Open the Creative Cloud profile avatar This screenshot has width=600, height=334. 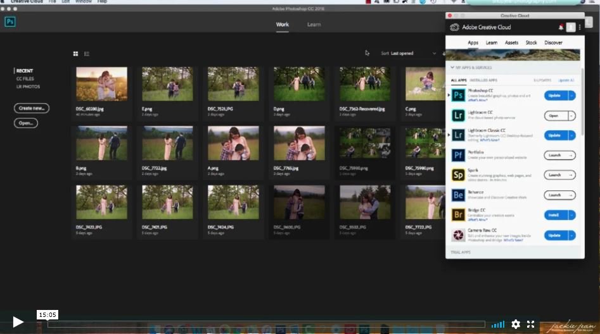point(570,27)
